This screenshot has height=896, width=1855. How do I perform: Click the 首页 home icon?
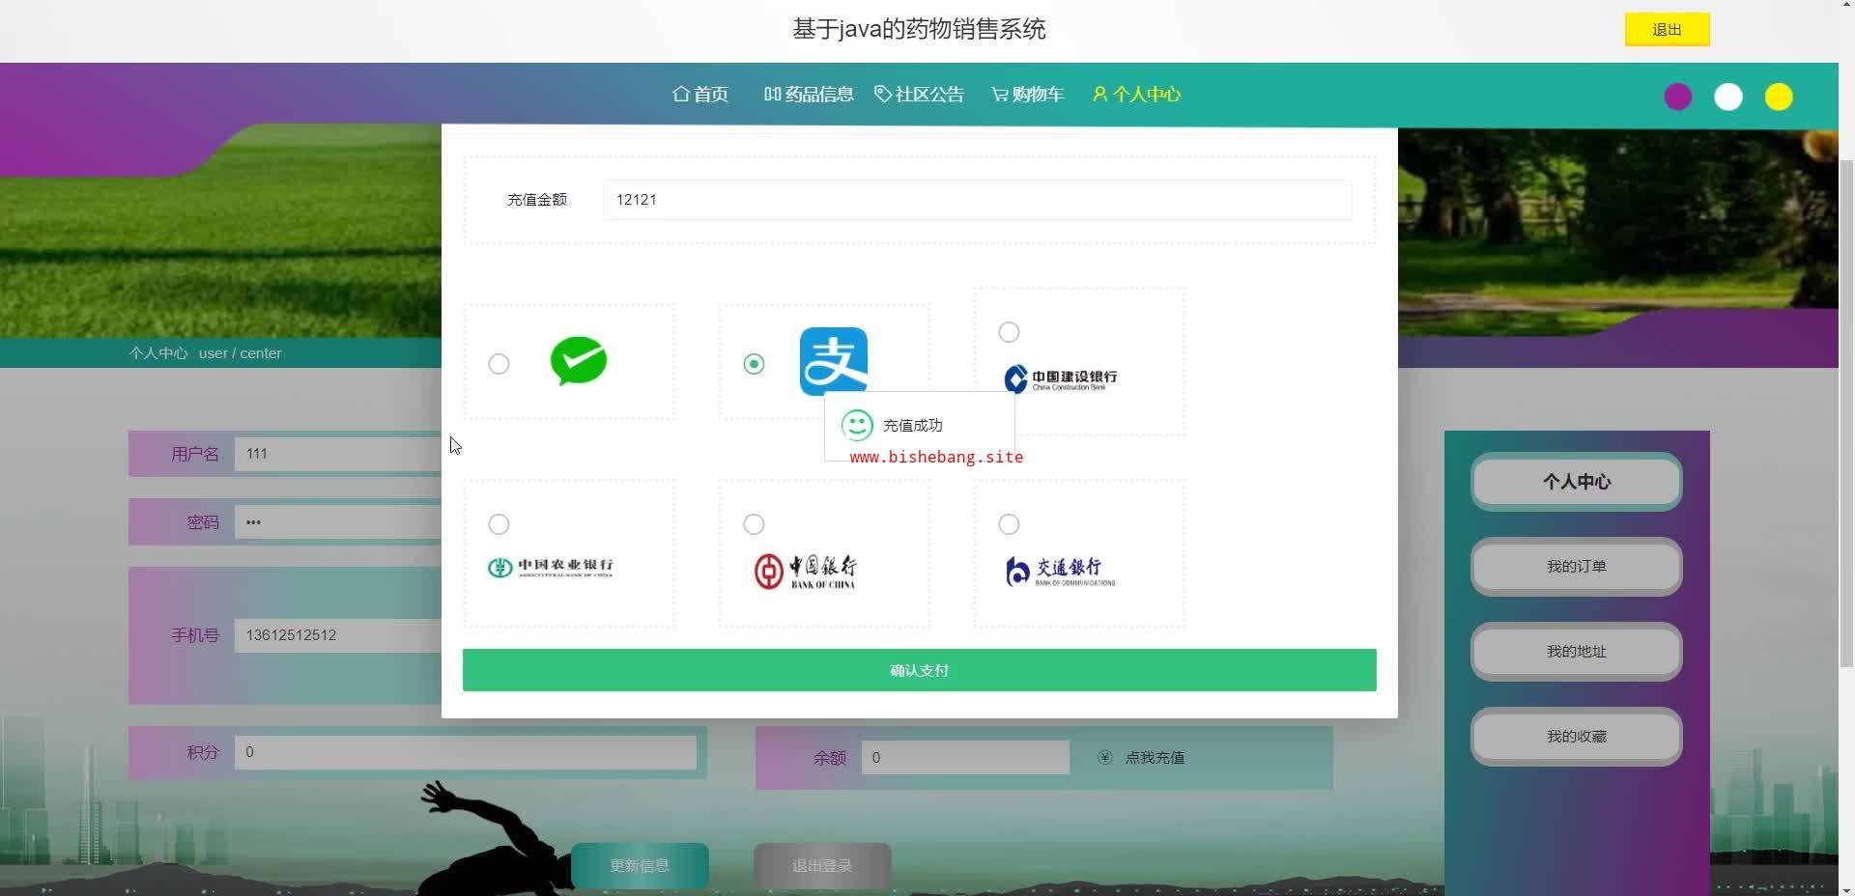click(x=681, y=95)
